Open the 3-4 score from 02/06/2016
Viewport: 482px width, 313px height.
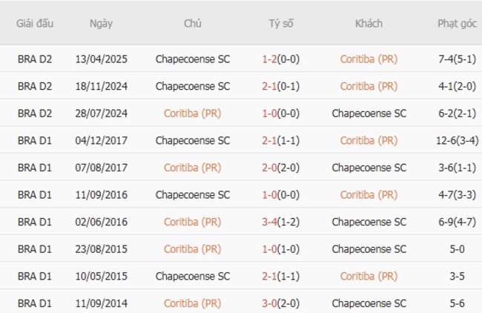coord(281,222)
